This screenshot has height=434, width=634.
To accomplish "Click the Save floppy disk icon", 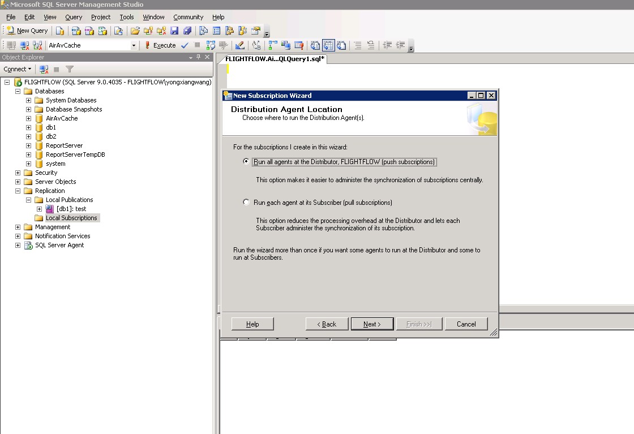I will click(x=174, y=31).
